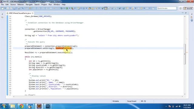This screenshot has width=194, height=109.
Task: Click the String sql select statement line
Action: point(52,35)
